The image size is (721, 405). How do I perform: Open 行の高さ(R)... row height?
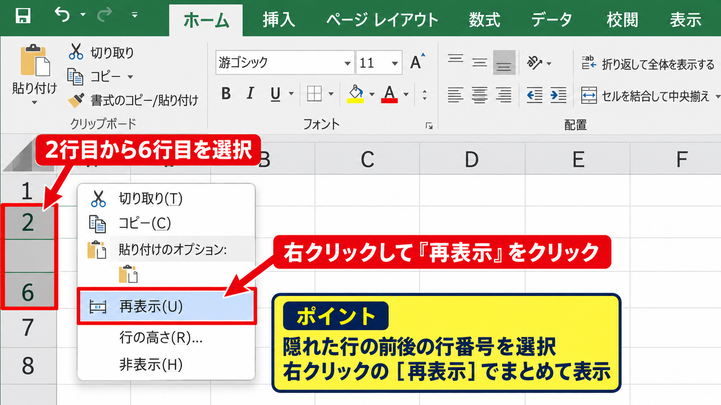(166, 337)
